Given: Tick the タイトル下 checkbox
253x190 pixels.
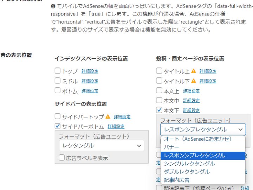Looking at the screenshot, I should pyautogui.click(x=159, y=81).
